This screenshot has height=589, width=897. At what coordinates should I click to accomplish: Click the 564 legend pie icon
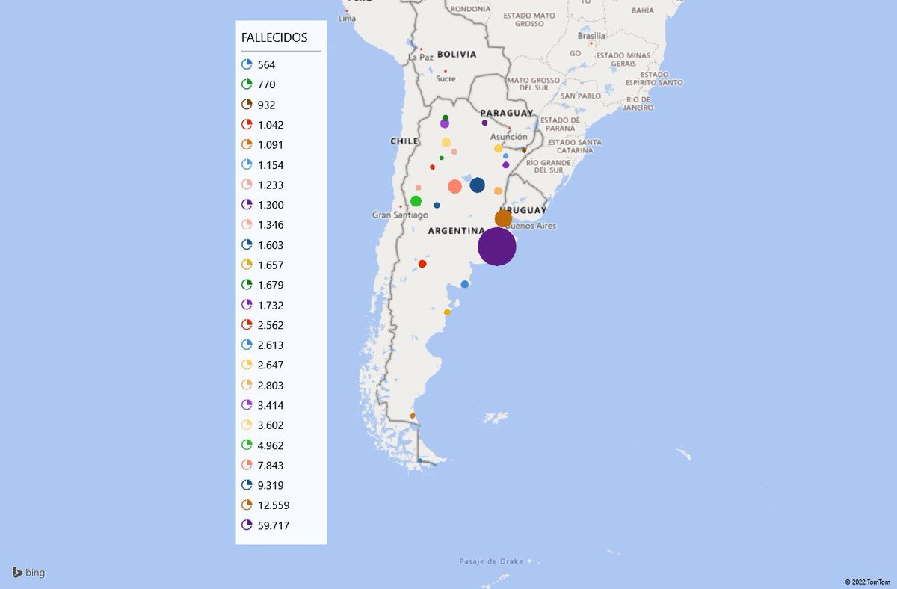coord(247,65)
